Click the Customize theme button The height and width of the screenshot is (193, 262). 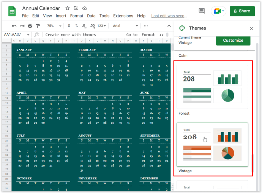[x=233, y=40]
